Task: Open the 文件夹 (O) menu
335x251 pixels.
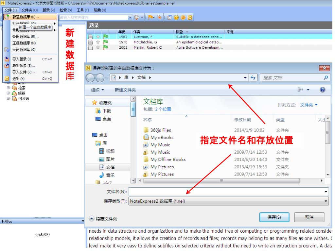Action: [30, 10]
